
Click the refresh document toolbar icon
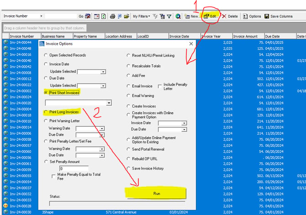click(104, 16)
